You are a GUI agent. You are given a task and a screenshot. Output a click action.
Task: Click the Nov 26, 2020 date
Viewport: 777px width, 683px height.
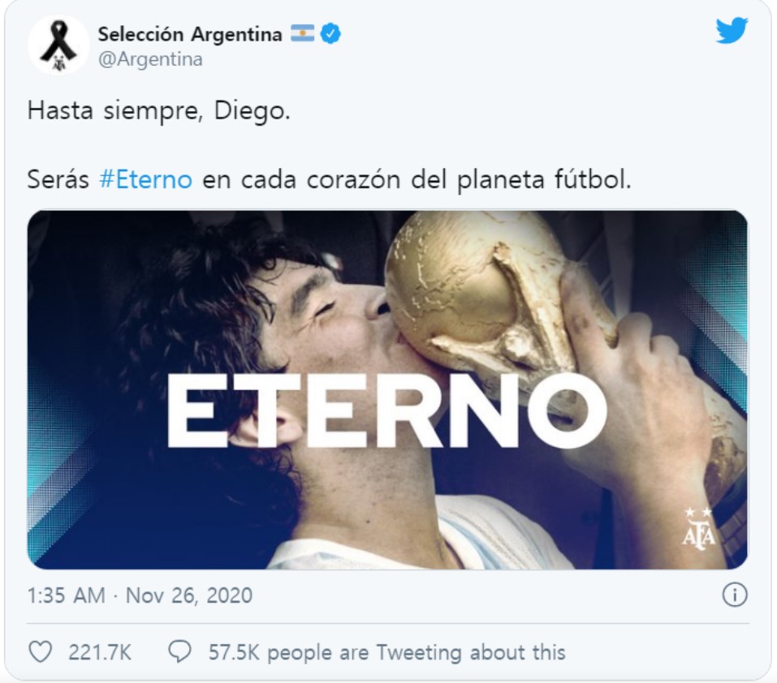pos(189,595)
